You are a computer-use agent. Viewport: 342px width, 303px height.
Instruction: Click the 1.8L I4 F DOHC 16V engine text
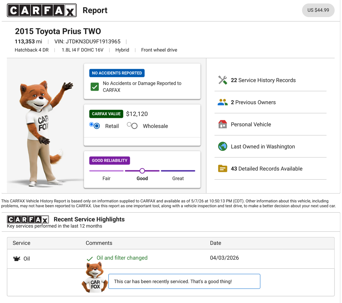tap(82, 50)
